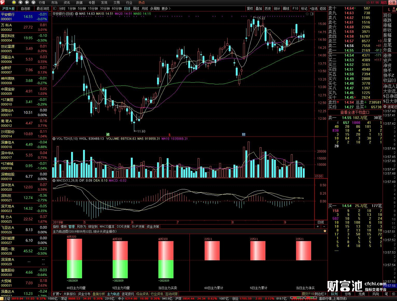The image size is (397, 301).
Task: Click the panel layout icon beside diamond
Action: click(312, 14)
